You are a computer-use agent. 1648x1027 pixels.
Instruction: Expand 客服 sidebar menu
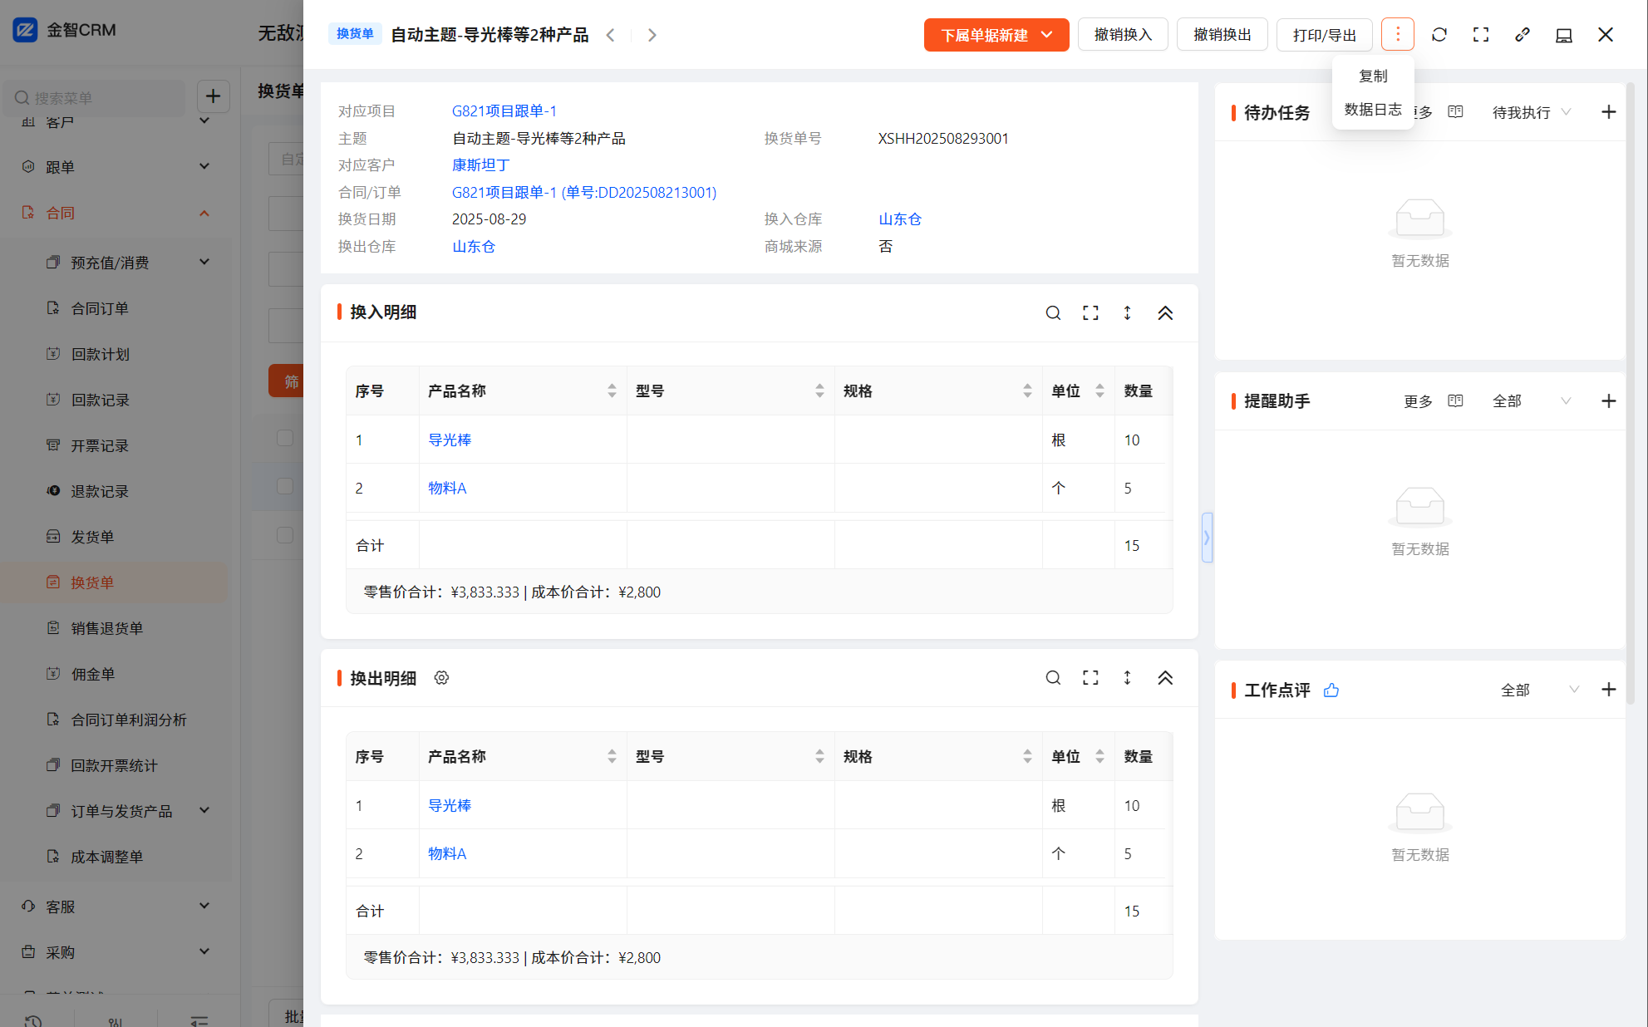115,907
